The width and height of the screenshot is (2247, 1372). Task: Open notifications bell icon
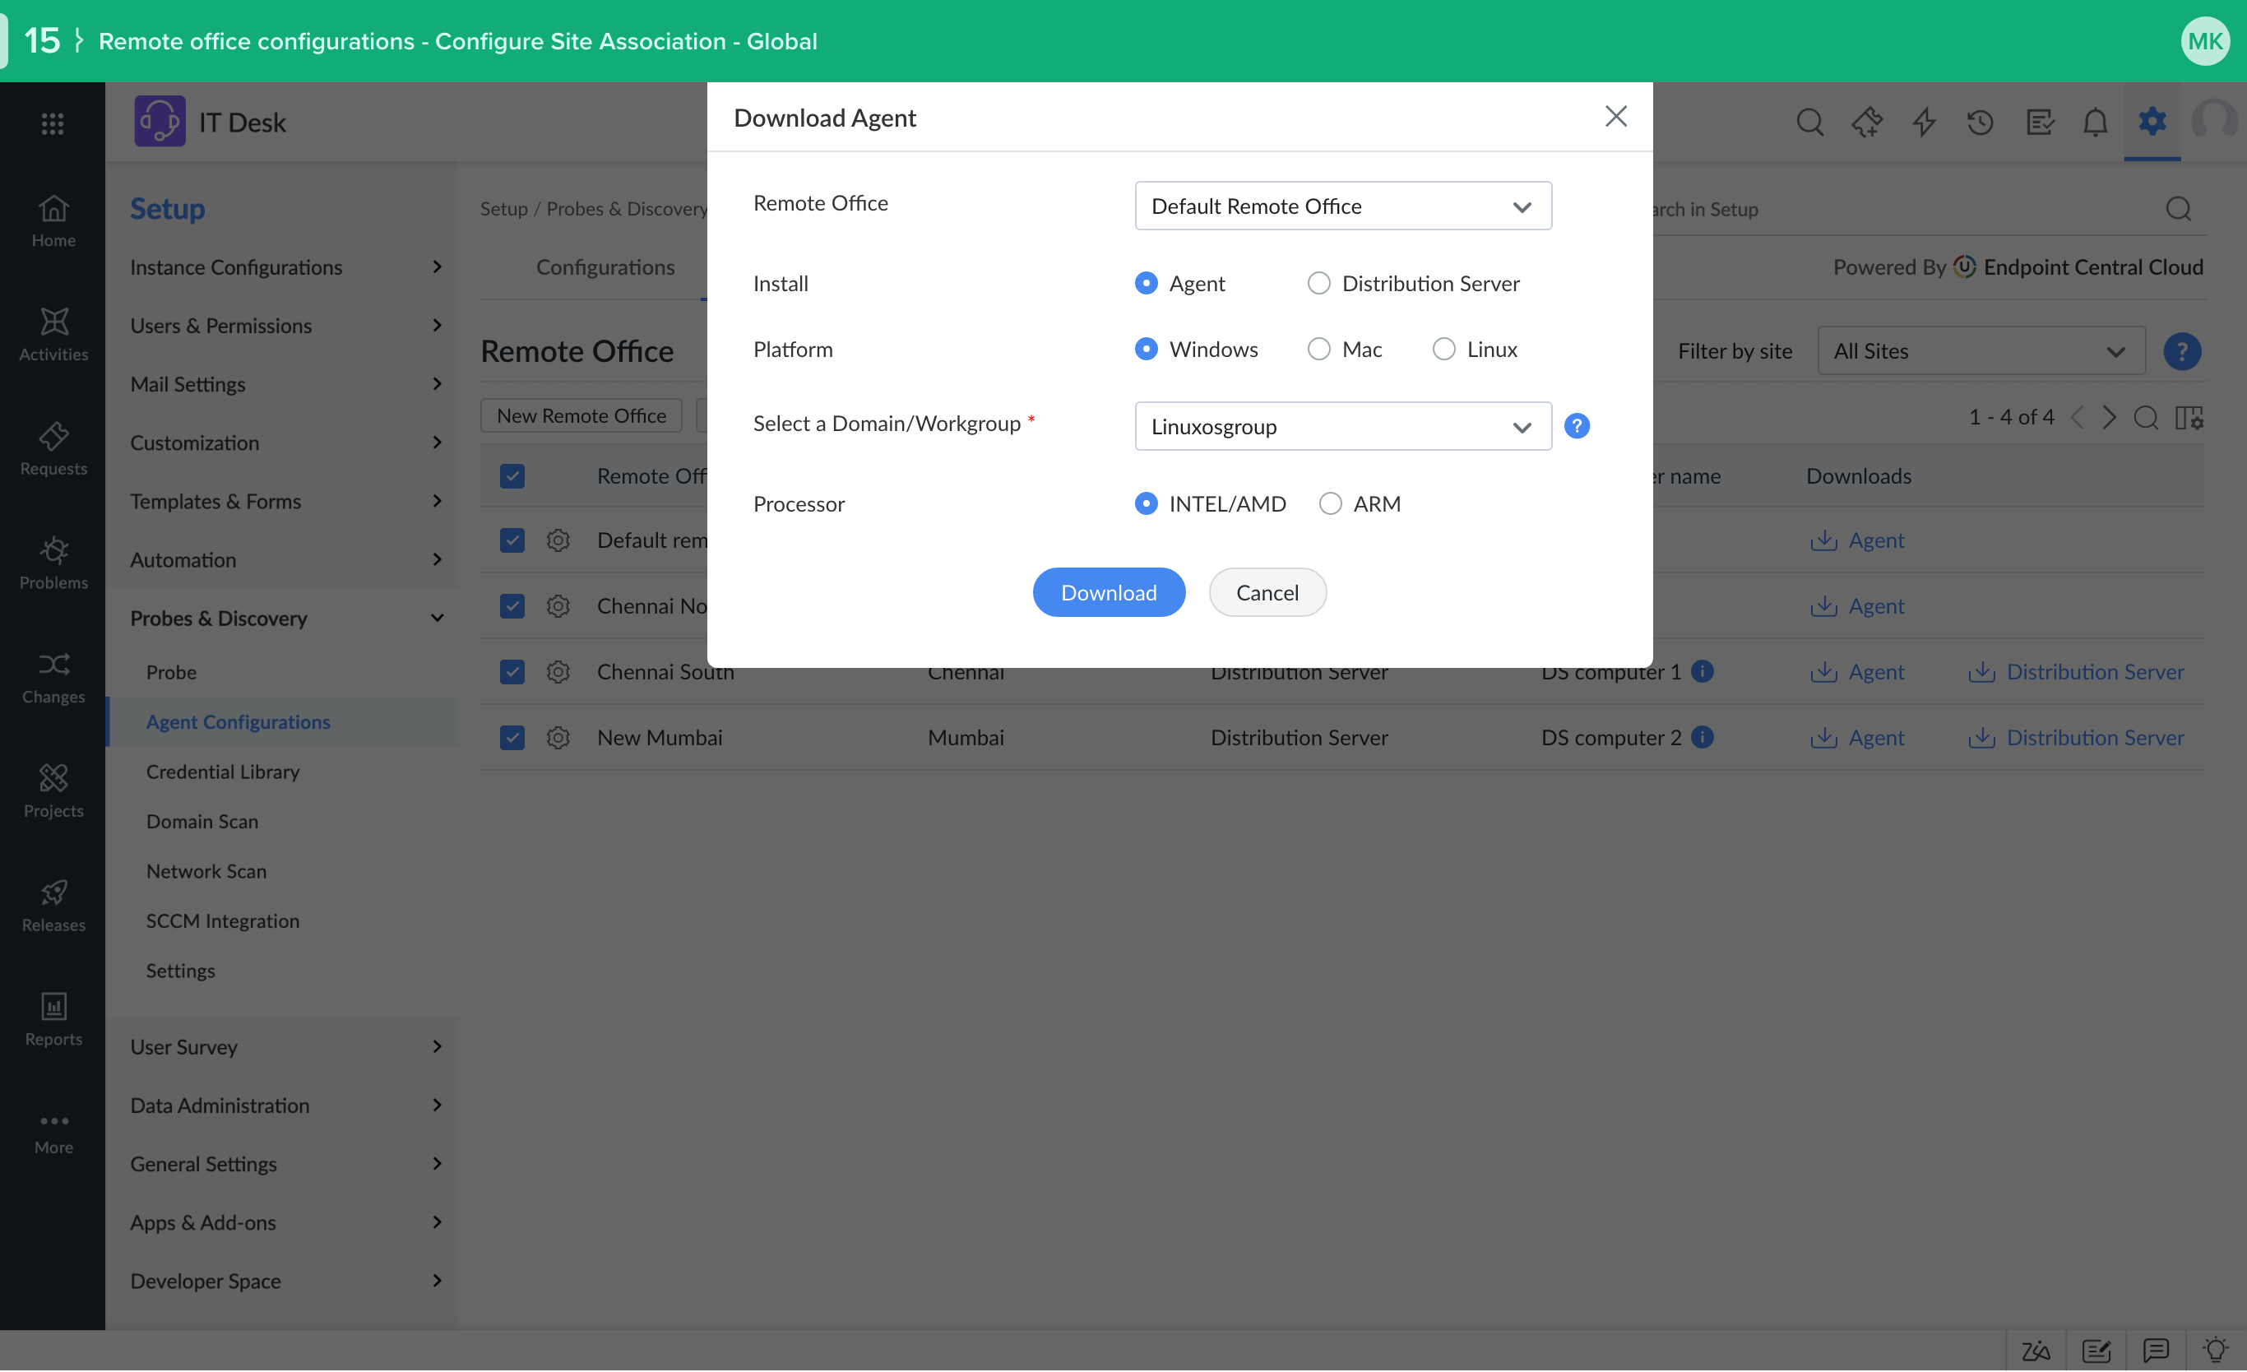2096,122
